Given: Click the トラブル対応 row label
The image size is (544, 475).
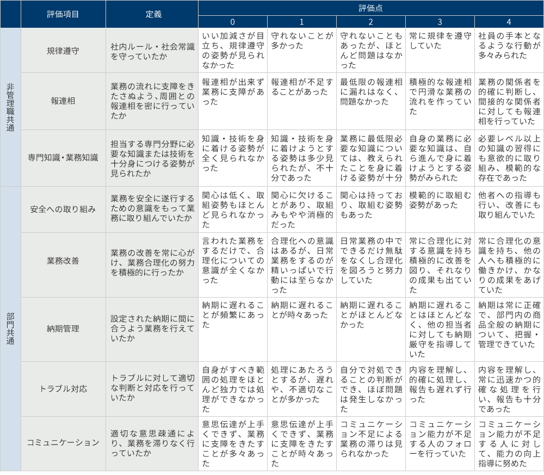Looking at the screenshot, I should [63, 389].
